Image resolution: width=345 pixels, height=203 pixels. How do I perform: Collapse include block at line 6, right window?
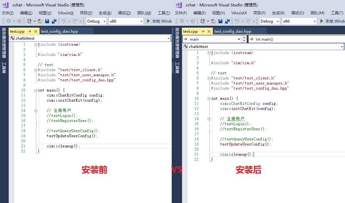209,78
